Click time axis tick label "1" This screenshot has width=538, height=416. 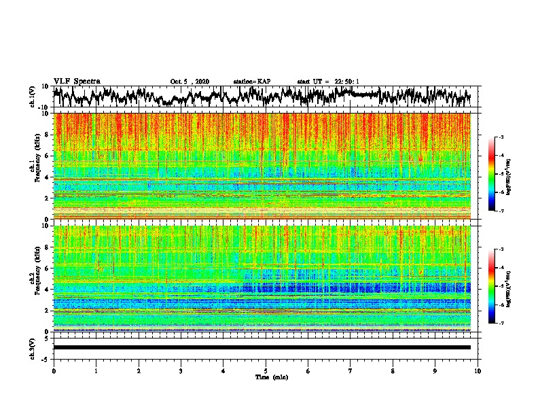pos(96,371)
